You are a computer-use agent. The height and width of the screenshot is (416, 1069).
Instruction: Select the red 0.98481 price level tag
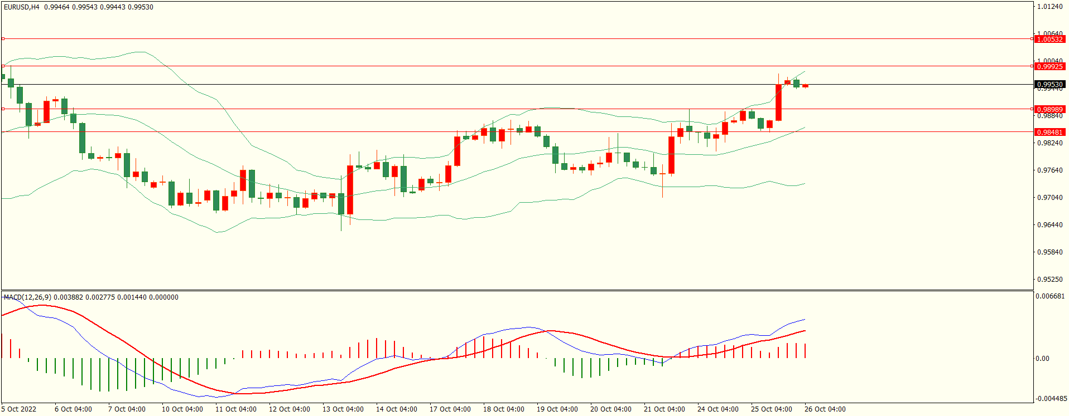pyautogui.click(x=1049, y=132)
